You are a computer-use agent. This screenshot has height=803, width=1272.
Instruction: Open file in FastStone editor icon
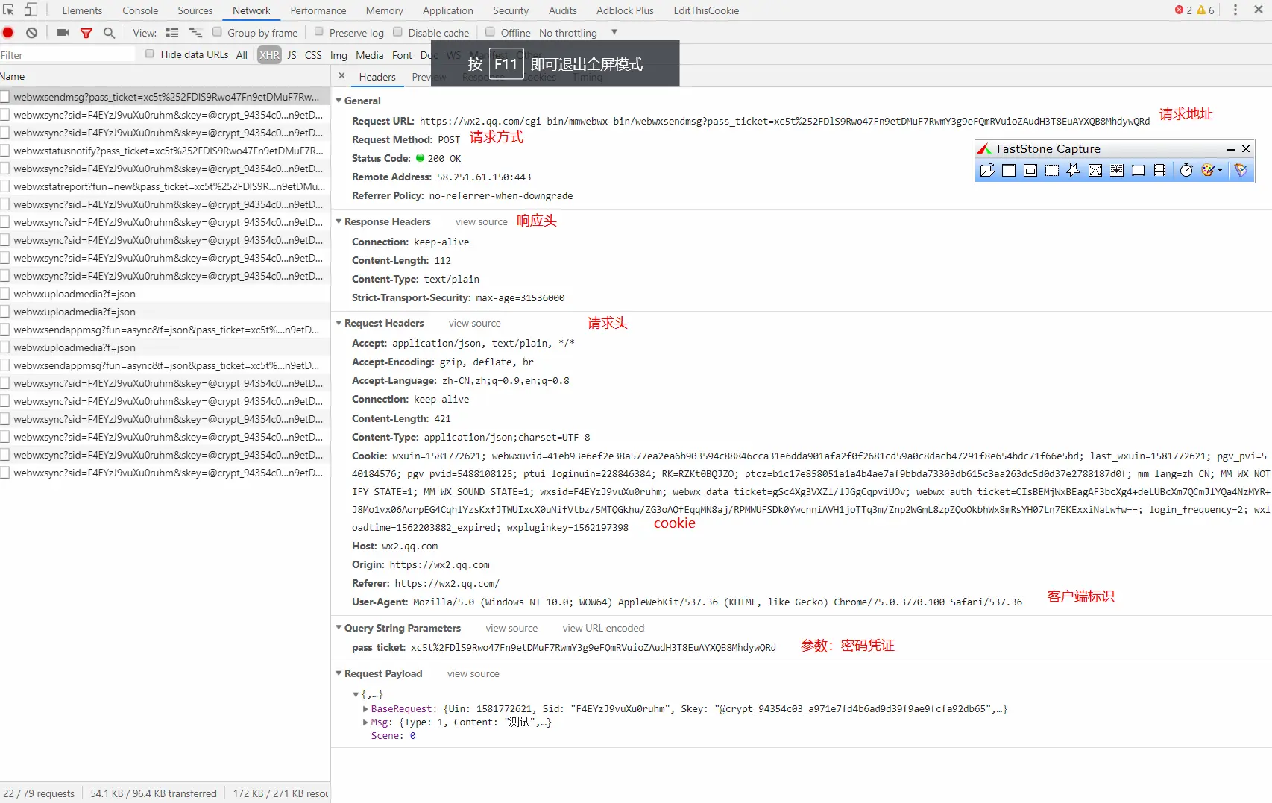(x=987, y=171)
